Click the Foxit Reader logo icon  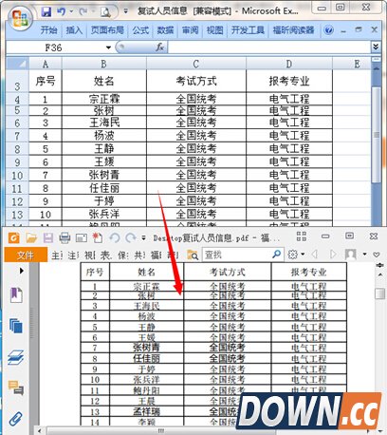(14, 237)
